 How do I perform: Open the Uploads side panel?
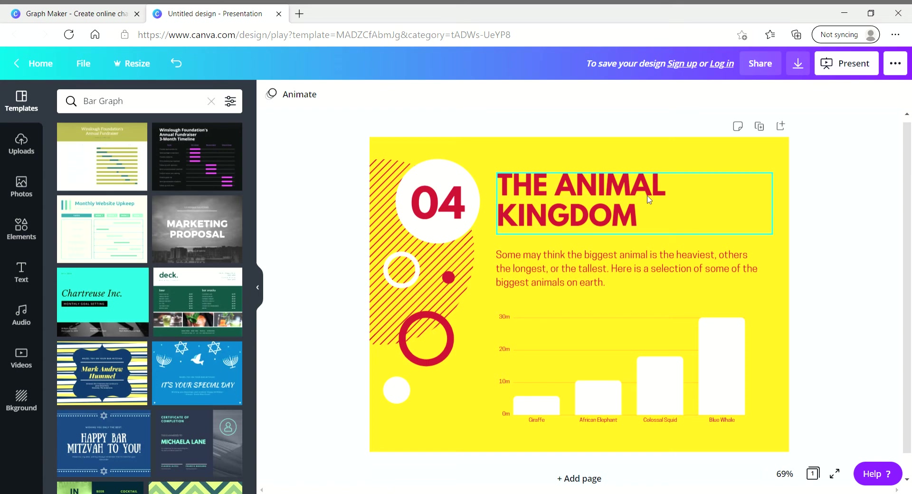pyautogui.click(x=21, y=144)
